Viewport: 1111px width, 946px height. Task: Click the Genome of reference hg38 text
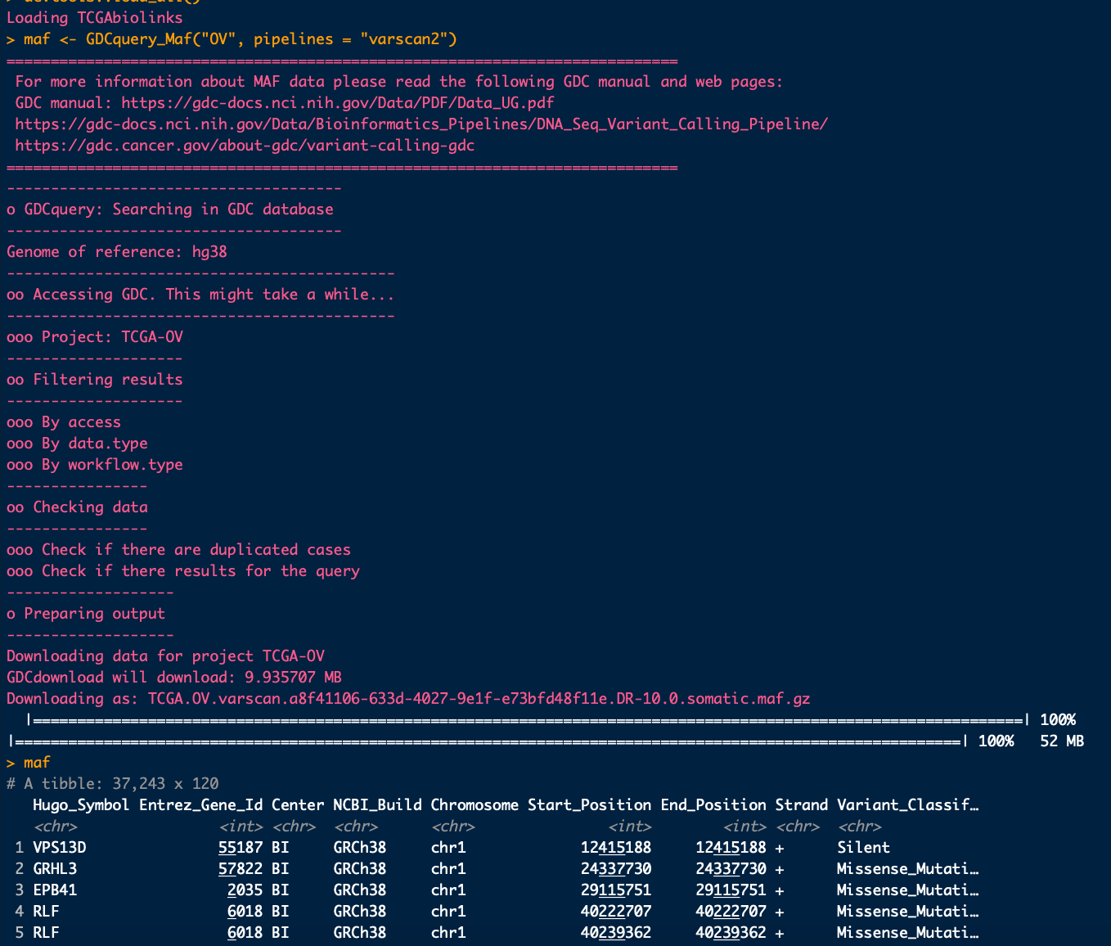[117, 251]
